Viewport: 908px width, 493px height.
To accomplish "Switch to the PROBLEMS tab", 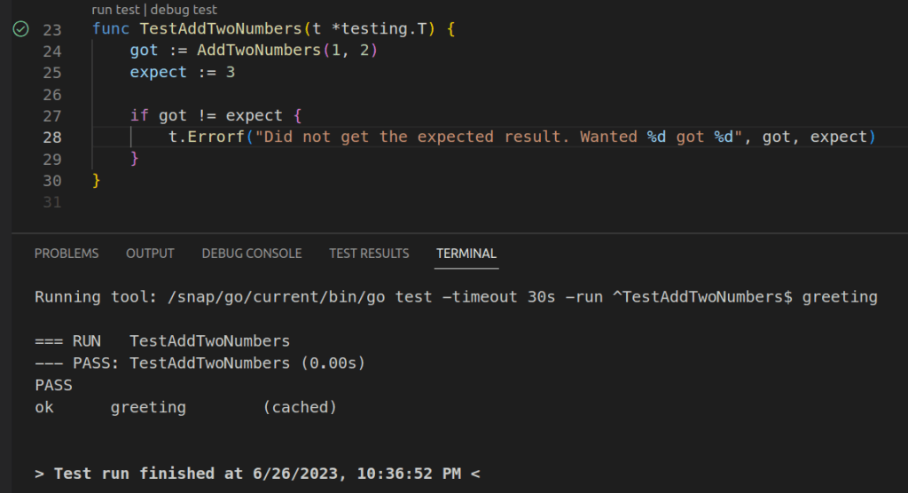I will 67,254.
